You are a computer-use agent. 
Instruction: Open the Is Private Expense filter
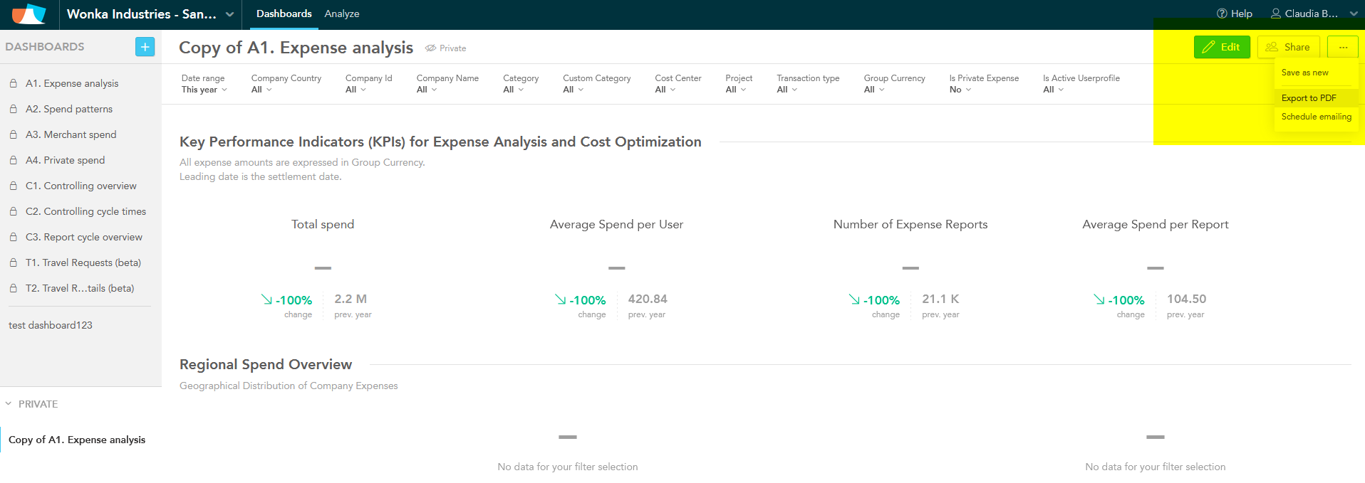[x=960, y=90]
